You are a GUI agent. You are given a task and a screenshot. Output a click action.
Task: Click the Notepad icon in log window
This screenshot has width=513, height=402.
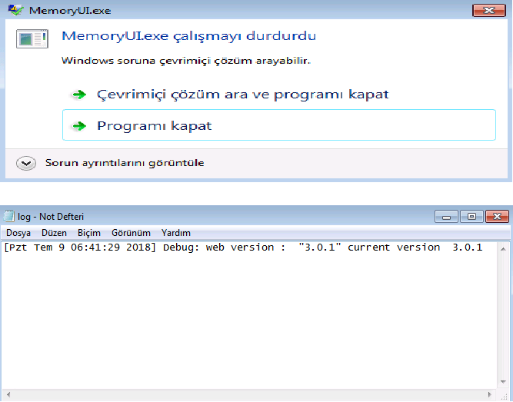point(8,216)
